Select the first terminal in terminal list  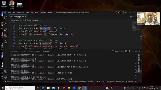tap(139, 55)
